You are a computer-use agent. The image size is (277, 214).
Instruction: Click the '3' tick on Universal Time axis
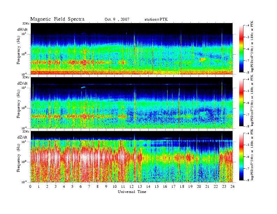click(56, 186)
